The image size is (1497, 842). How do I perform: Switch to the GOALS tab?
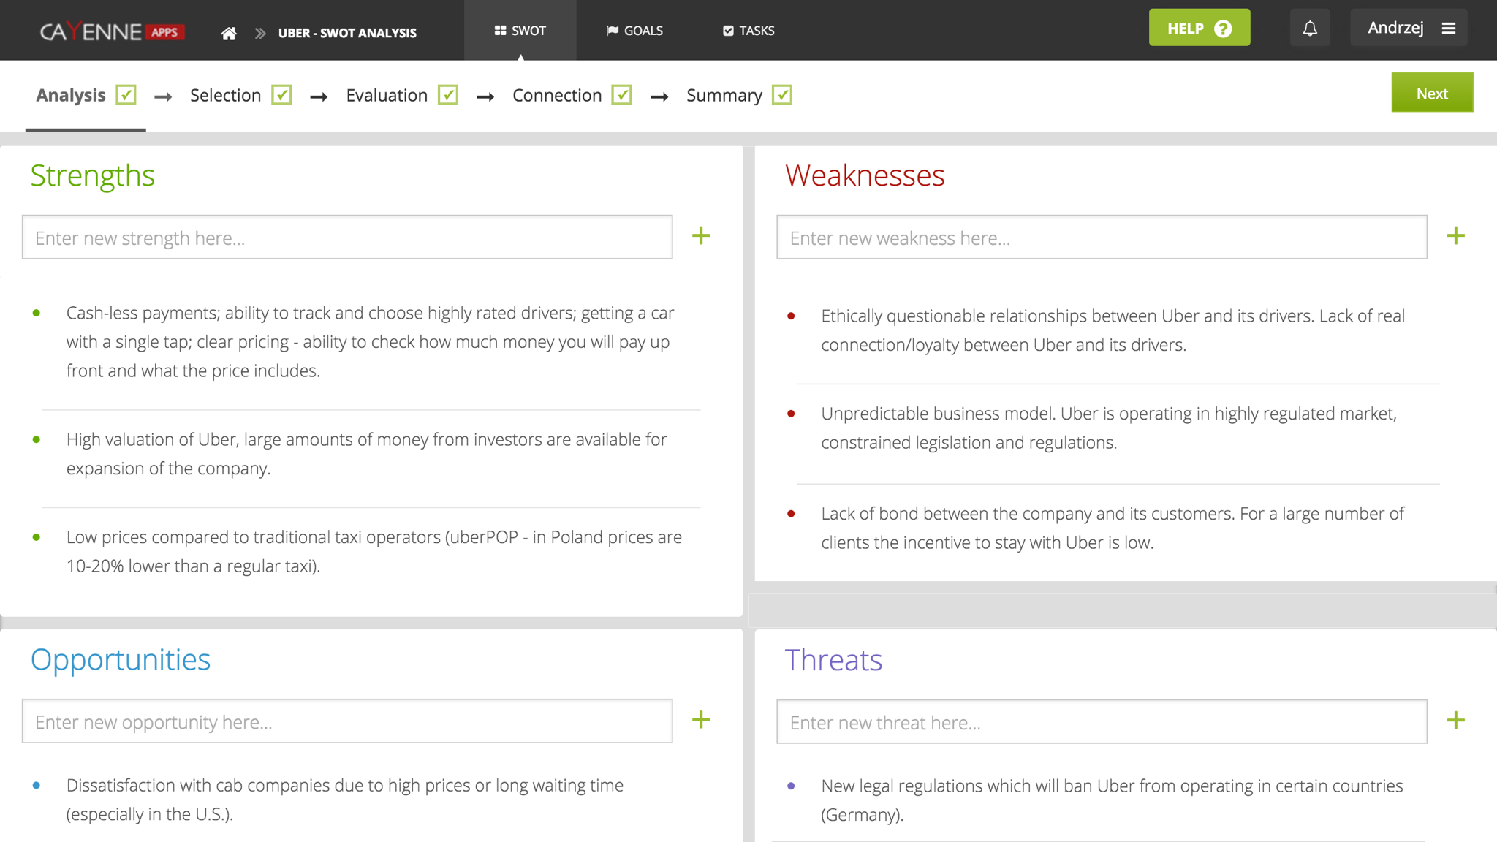[x=634, y=30]
